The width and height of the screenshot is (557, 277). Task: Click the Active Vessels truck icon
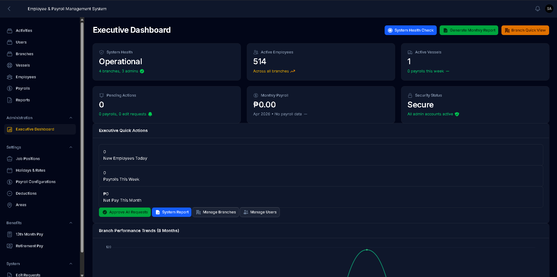[x=410, y=52]
